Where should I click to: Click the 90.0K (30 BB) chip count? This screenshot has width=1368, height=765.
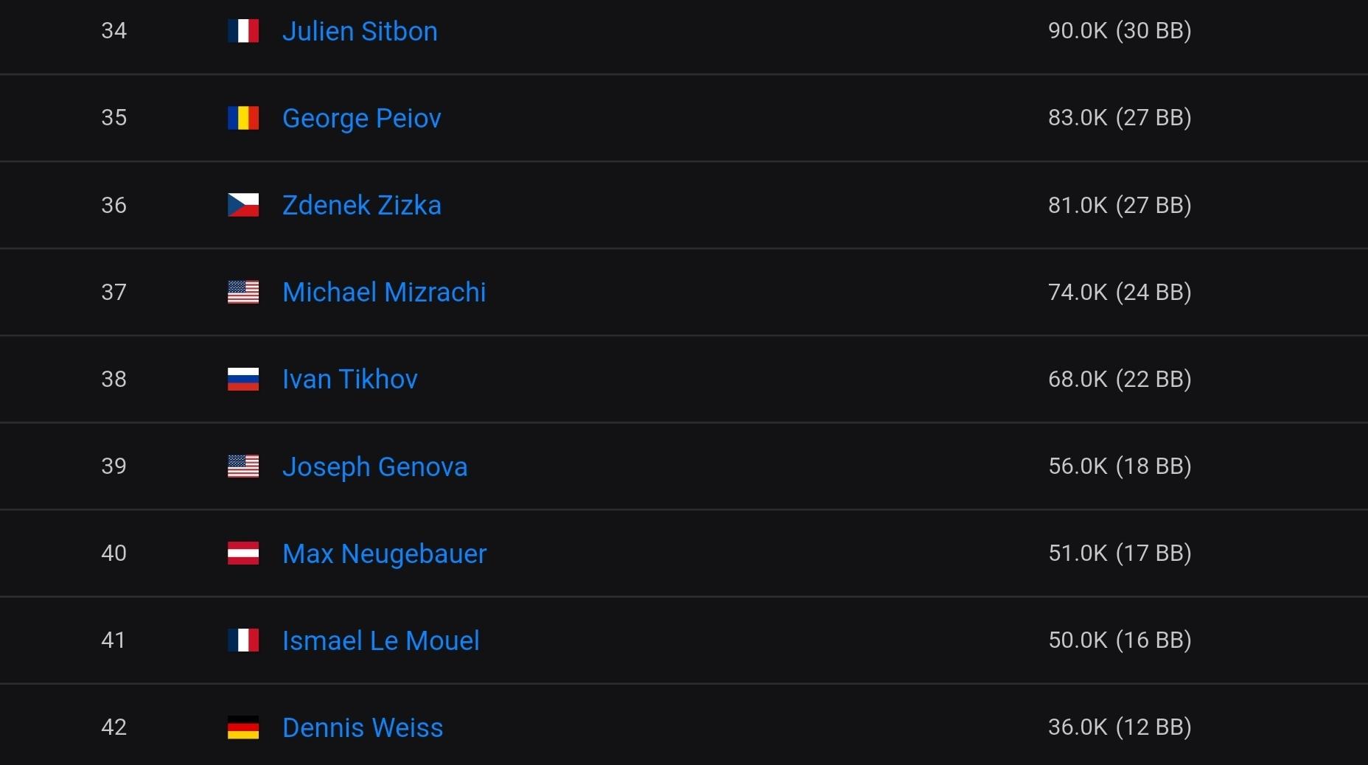tap(1119, 30)
